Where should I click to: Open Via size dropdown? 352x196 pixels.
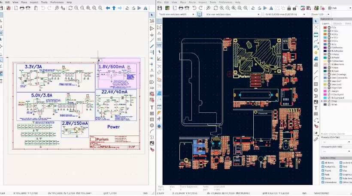click(x=233, y=14)
